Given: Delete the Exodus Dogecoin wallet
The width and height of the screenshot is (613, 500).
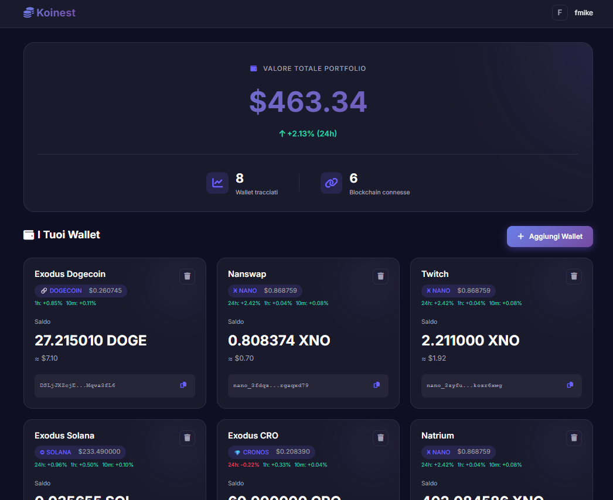Looking at the screenshot, I should [188, 276].
